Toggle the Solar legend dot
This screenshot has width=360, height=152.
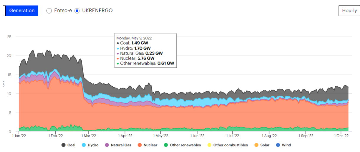click(x=256, y=145)
